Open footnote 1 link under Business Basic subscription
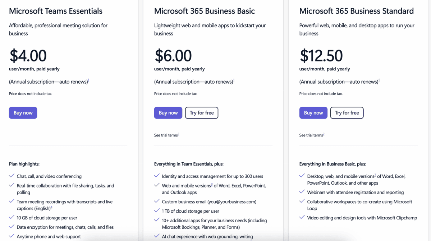The width and height of the screenshot is (431, 241). pos(234,80)
